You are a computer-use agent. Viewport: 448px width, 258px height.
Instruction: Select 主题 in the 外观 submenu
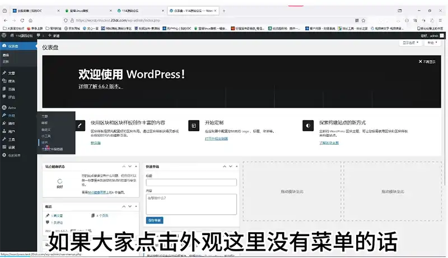[x=45, y=116]
